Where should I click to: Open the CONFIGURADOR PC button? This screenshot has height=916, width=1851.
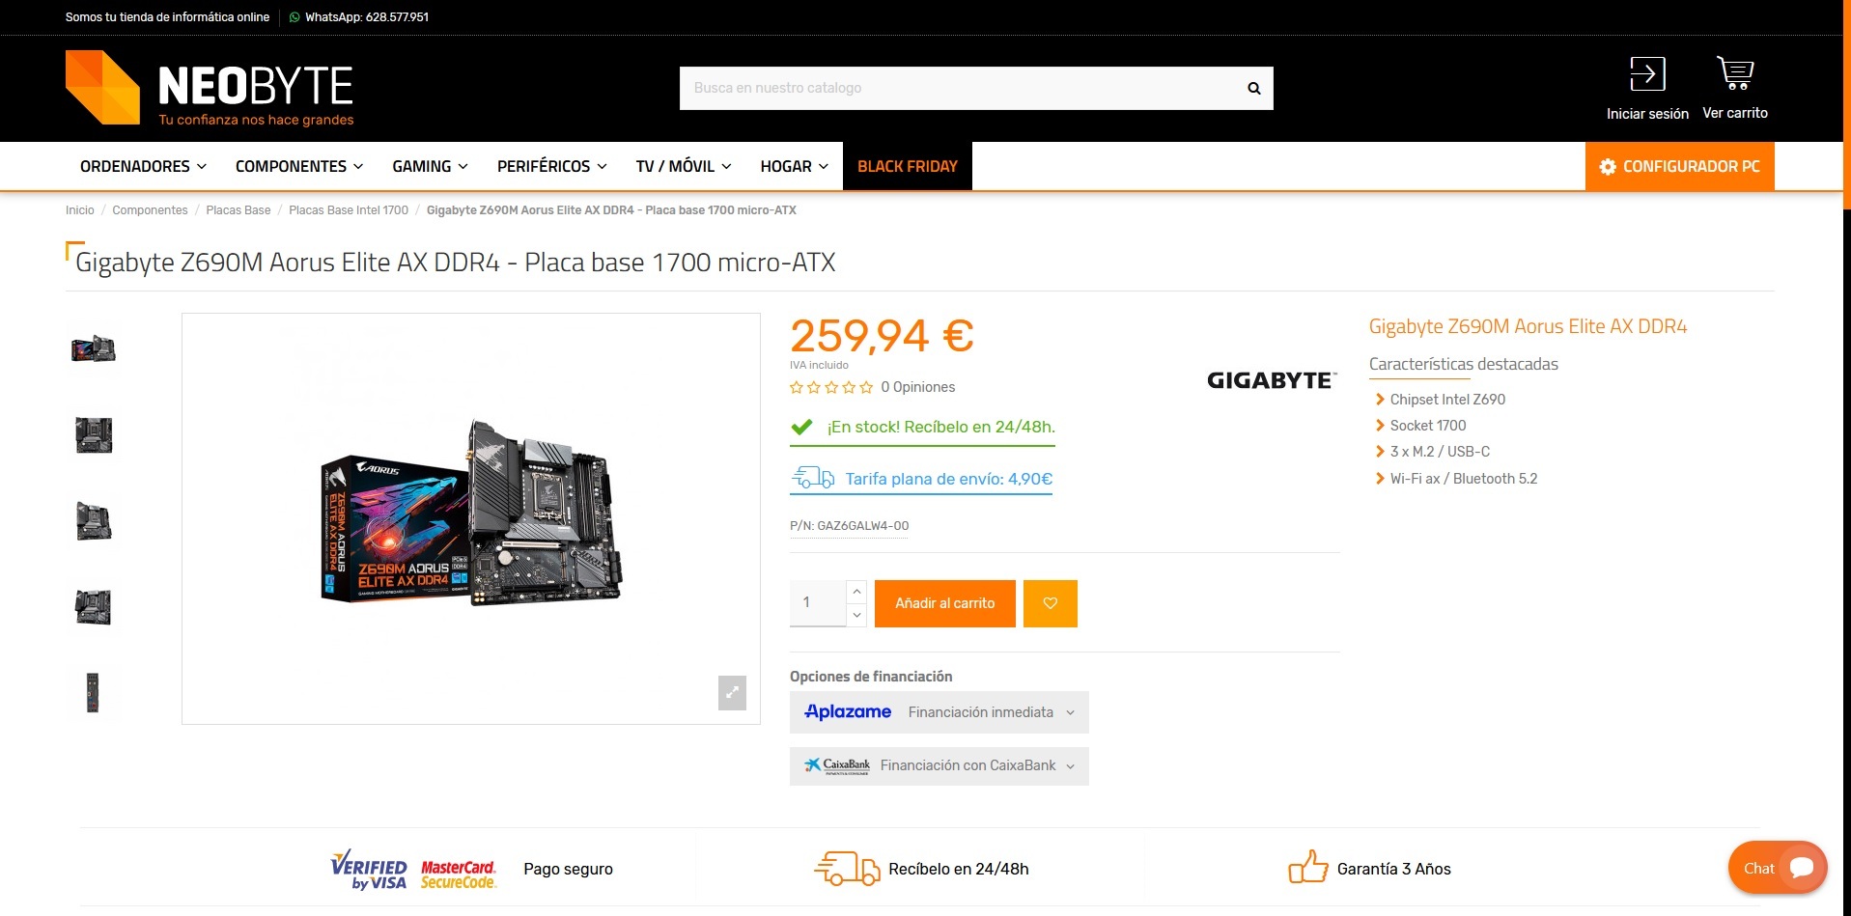[x=1679, y=166]
